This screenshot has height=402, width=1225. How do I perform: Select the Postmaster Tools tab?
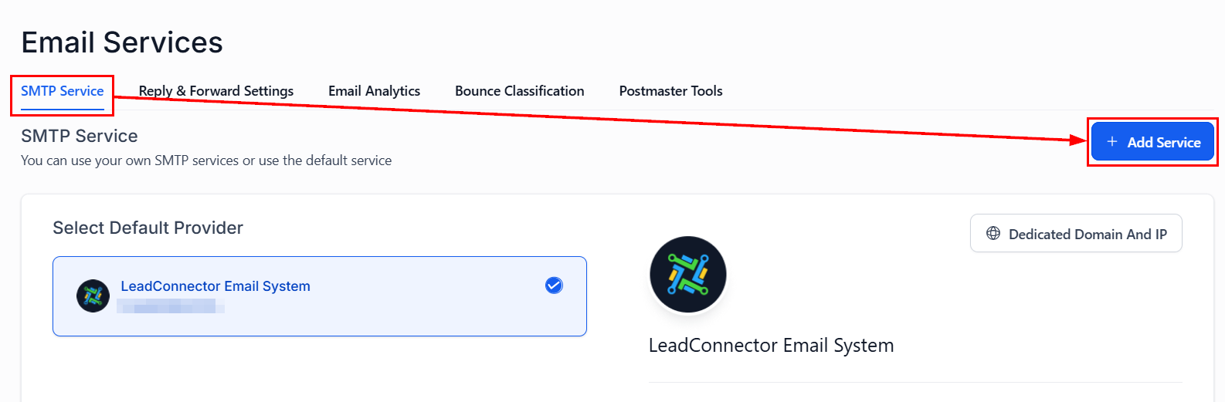point(670,91)
